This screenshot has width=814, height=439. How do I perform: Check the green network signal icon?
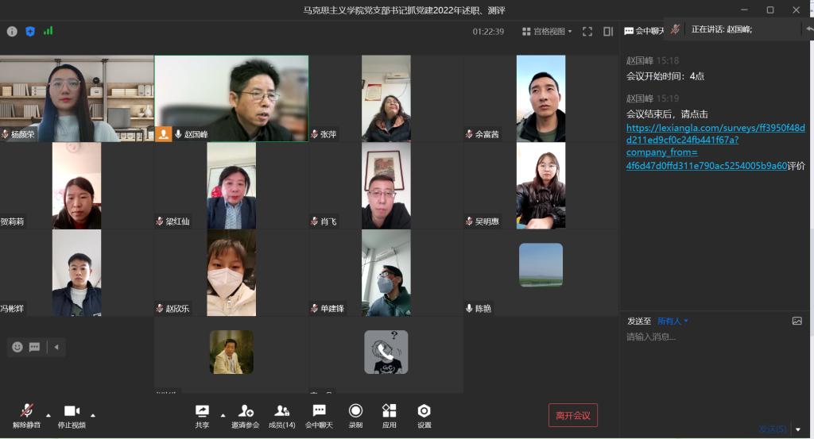48,32
